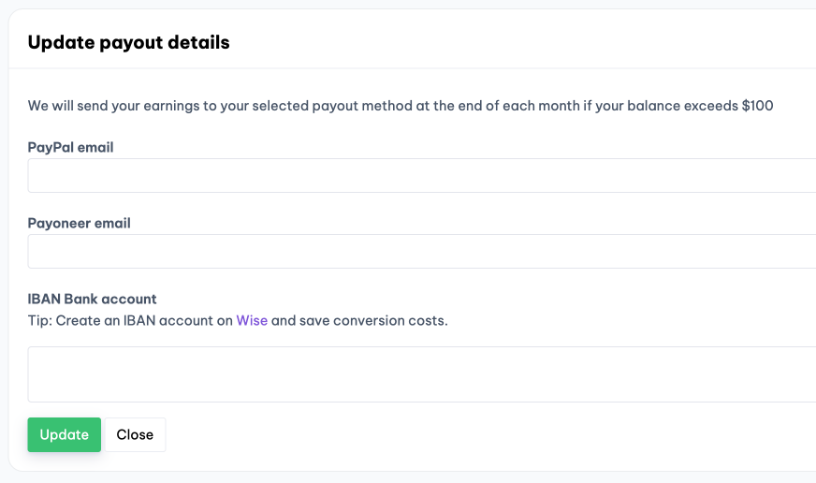
Task: Click the PayPal email label
Action: (71, 147)
